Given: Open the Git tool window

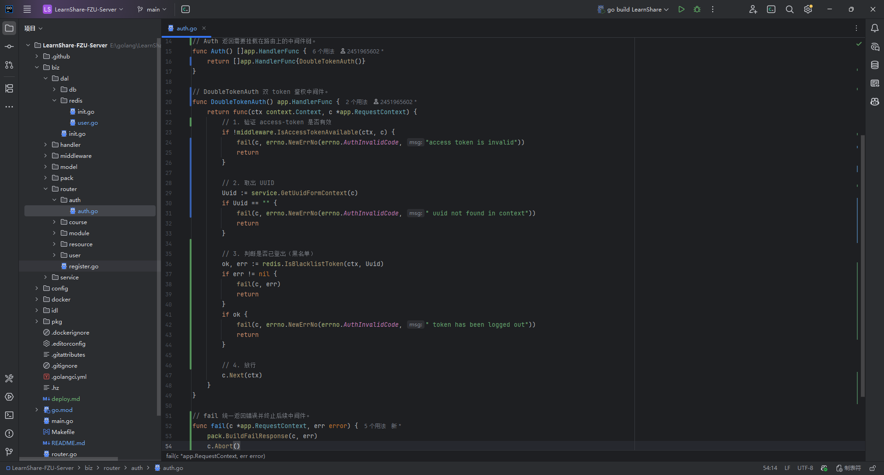Looking at the screenshot, I should (9, 452).
